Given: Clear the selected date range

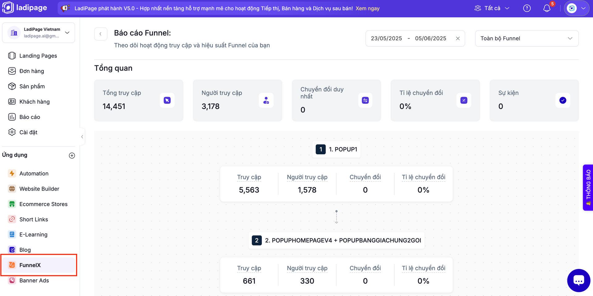Looking at the screenshot, I should coord(458,39).
